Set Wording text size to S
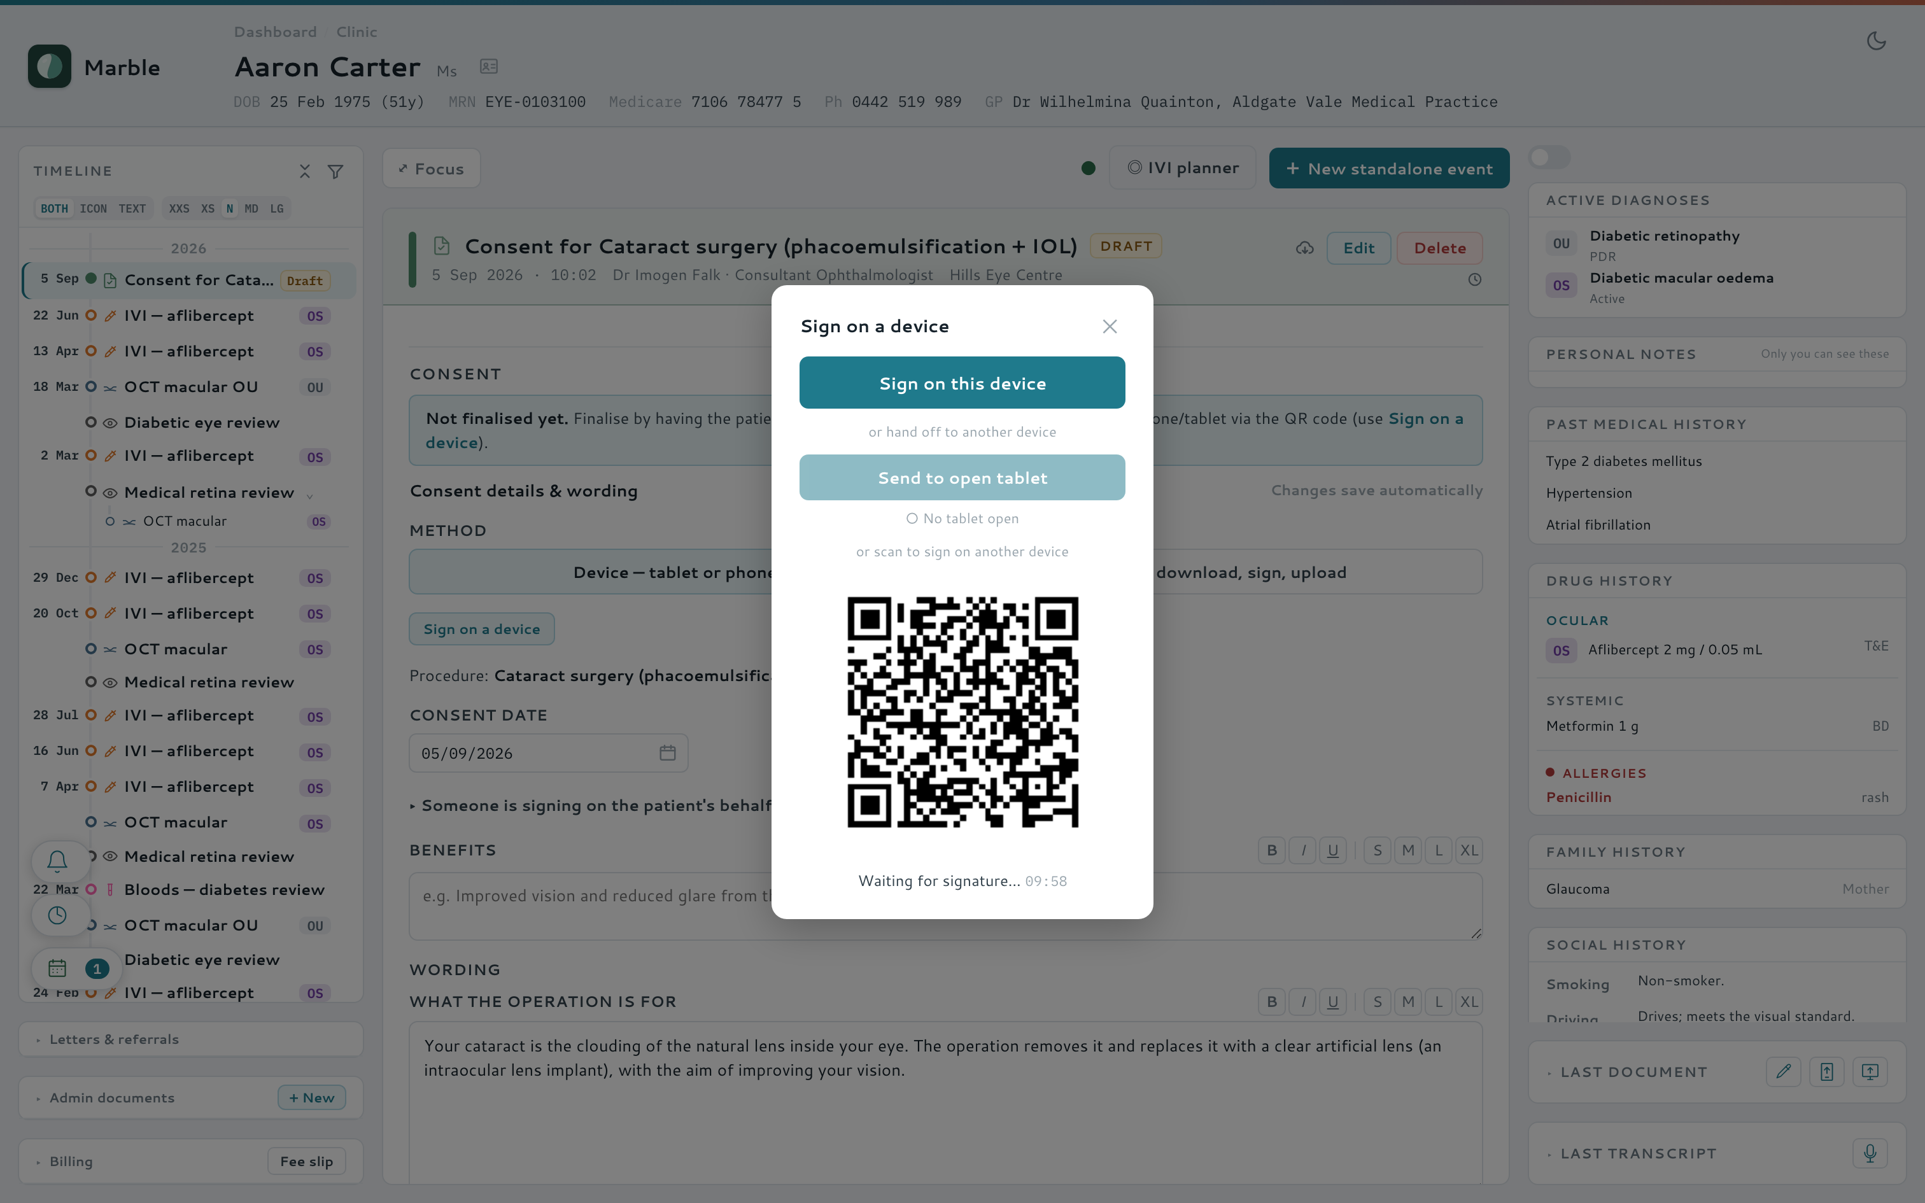 tap(1378, 1002)
